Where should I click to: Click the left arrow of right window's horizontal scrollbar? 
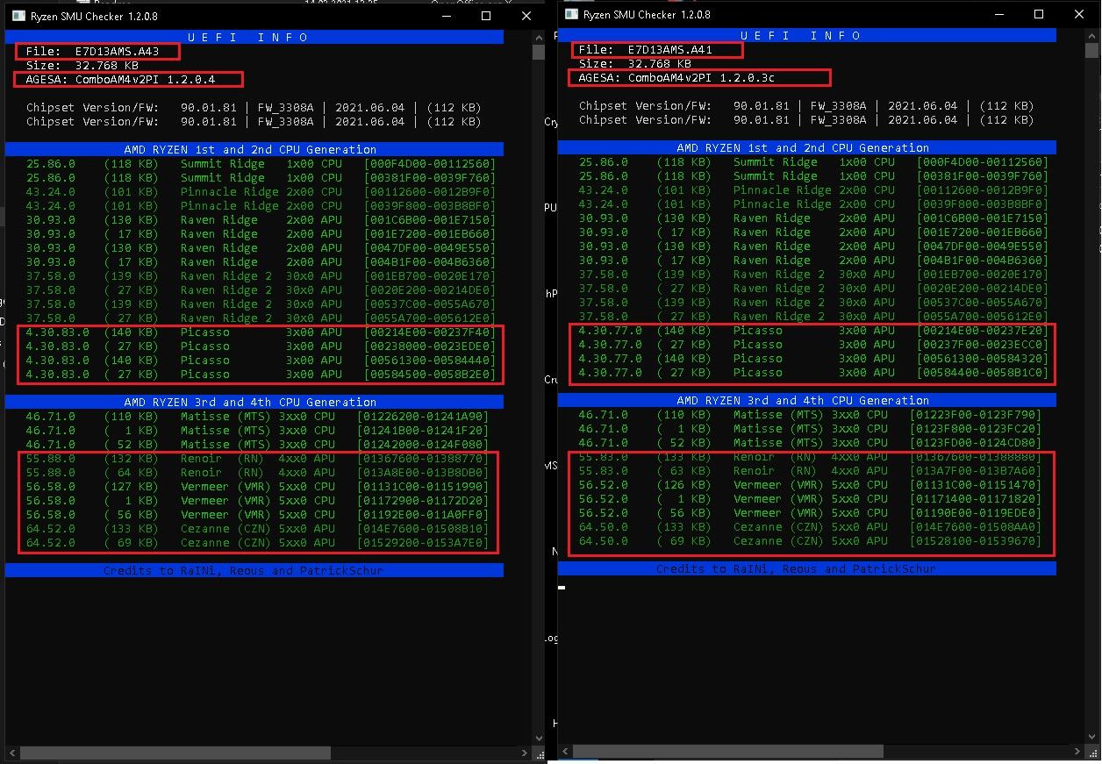point(564,751)
